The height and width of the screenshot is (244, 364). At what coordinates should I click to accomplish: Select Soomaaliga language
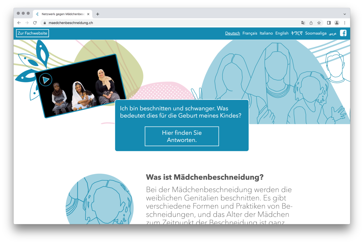coord(316,33)
